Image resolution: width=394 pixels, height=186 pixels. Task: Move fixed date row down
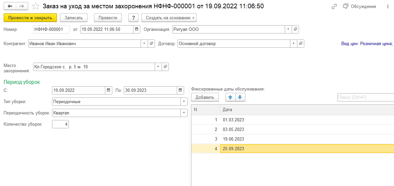coord(240,97)
